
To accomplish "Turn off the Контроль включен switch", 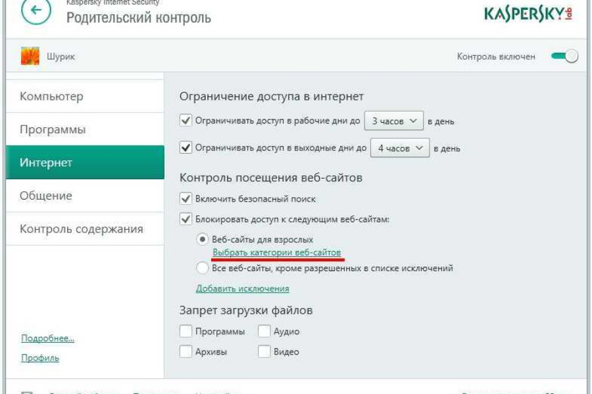I will (x=564, y=56).
